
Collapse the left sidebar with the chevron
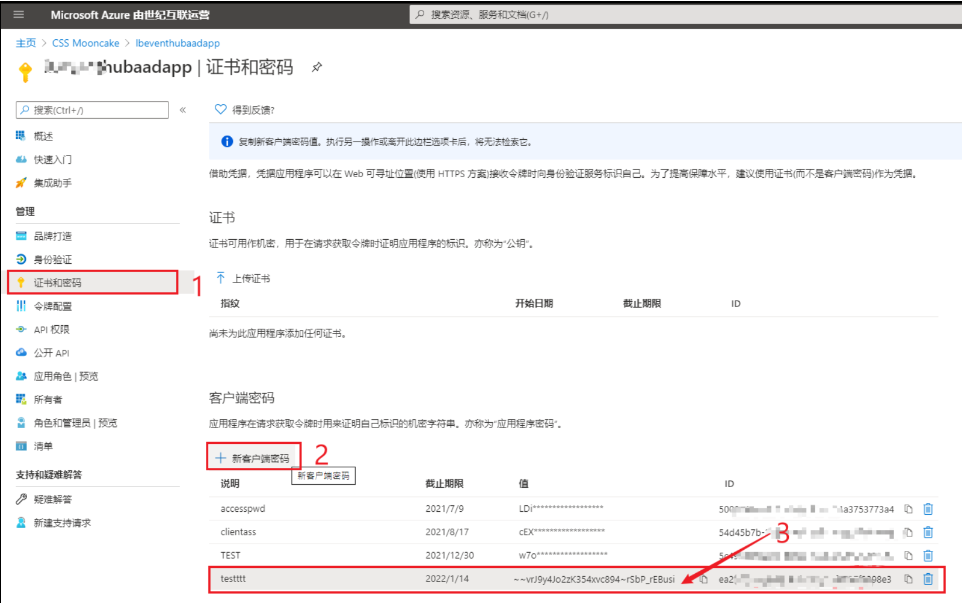(x=183, y=110)
